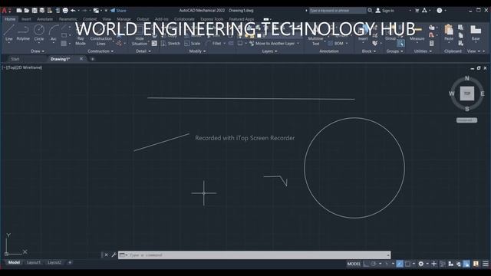This screenshot has width=491, height=276.
Task: Open the undo history dropdown arrow
Action: tap(78, 10)
